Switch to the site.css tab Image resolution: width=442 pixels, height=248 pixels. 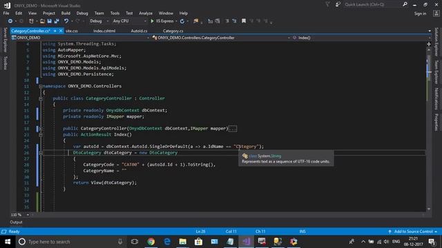coord(72,31)
